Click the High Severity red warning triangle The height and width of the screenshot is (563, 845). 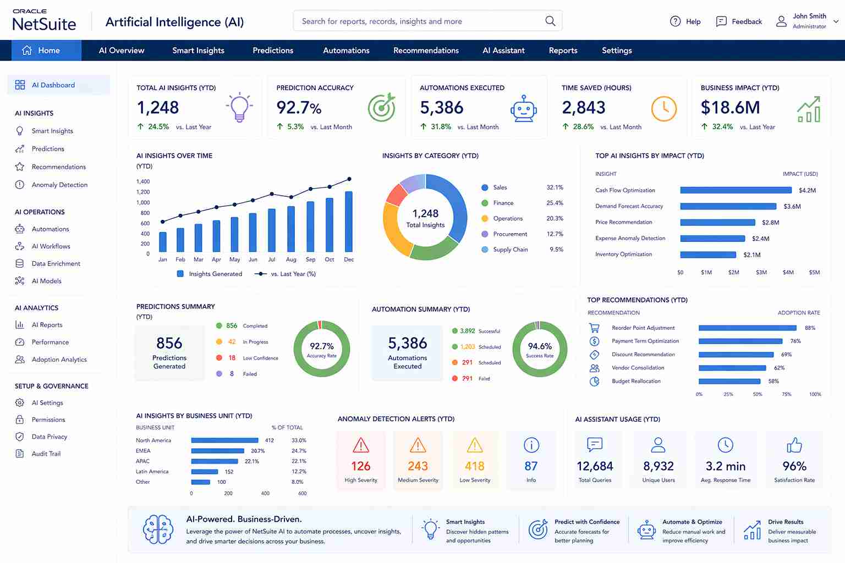tap(361, 445)
